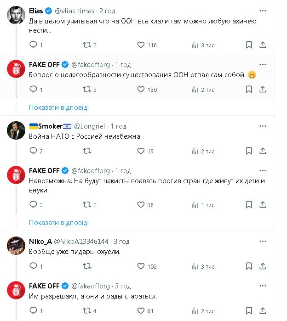The width and height of the screenshot is (287, 321).
Task: View analytics of FAKE OFF ООН reply
Action: 195,90
